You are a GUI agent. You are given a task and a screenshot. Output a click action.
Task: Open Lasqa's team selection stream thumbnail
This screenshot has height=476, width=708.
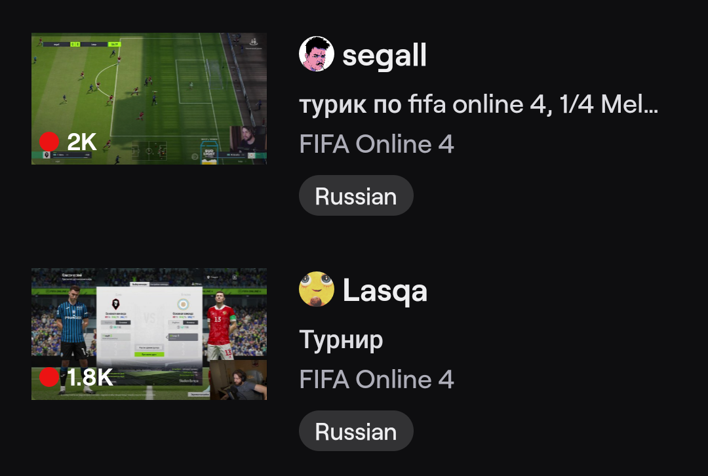[149, 334]
